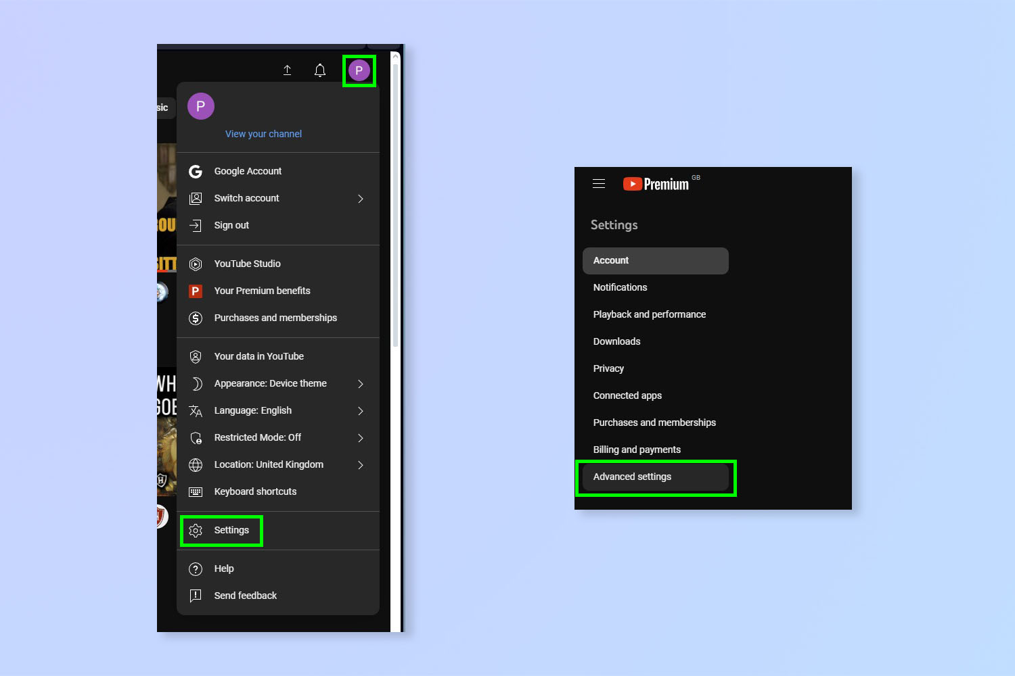Viewport: 1015px width, 676px height.
Task: Click the upload video arrow icon
Action: [x=287, y=70]
